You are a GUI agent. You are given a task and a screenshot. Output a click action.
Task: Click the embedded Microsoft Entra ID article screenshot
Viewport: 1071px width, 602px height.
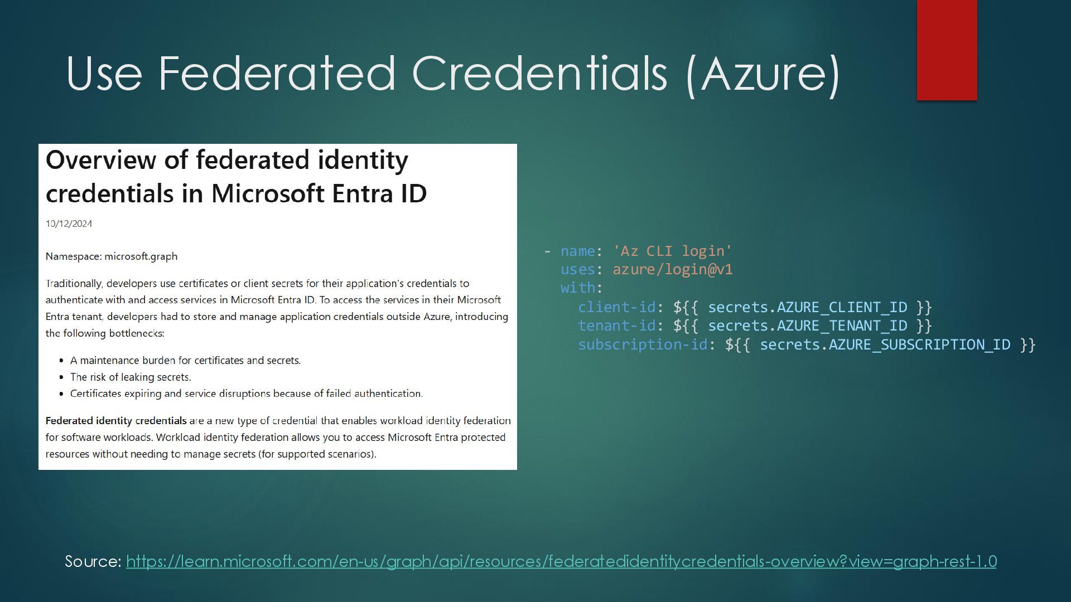[278, 307]
